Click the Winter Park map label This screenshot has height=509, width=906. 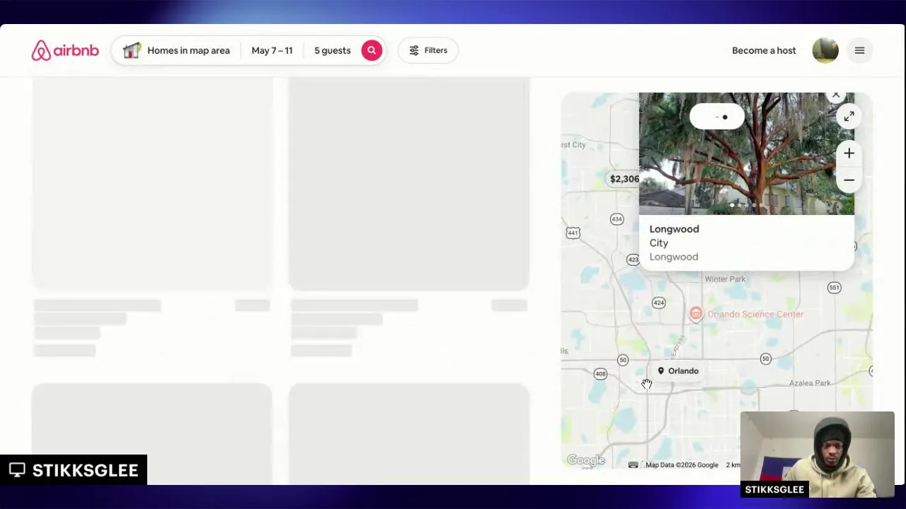point(725,279)
